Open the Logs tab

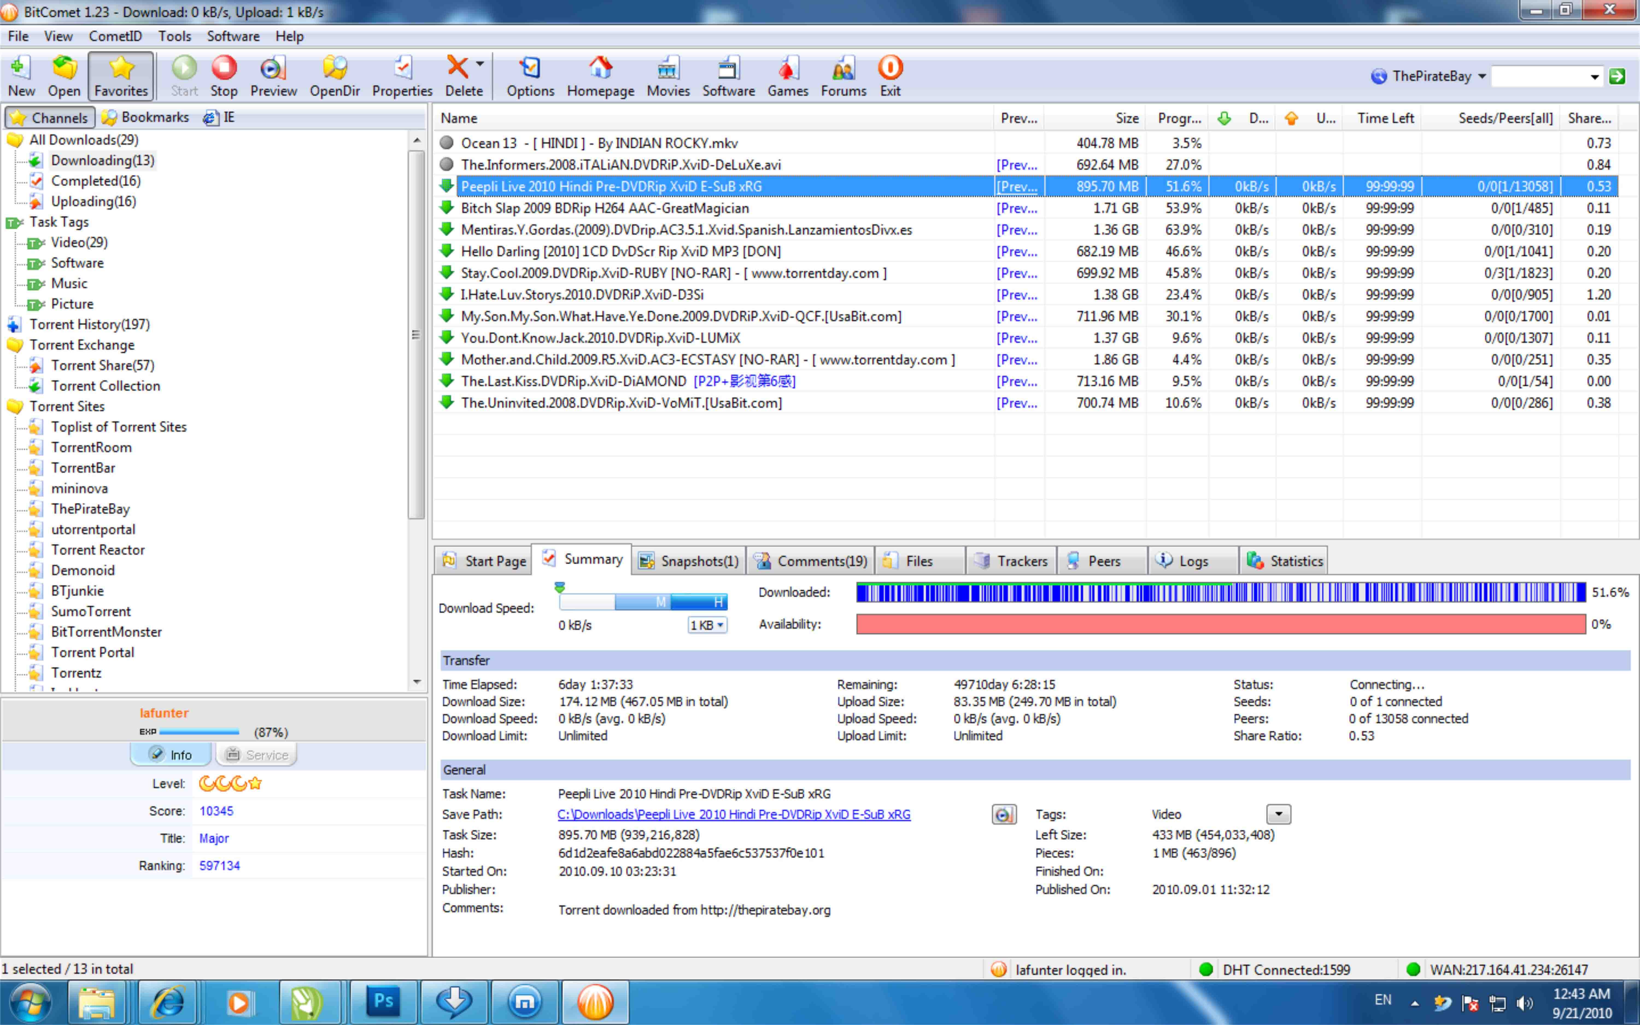(1193, 561)
